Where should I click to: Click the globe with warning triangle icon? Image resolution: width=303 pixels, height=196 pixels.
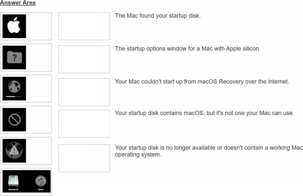[14, 151]
